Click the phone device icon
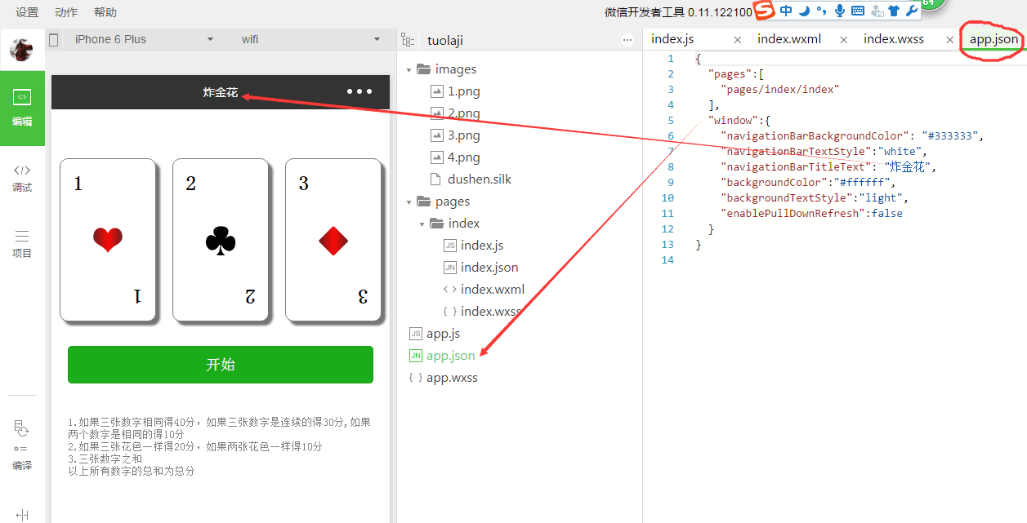 [54, 39]
